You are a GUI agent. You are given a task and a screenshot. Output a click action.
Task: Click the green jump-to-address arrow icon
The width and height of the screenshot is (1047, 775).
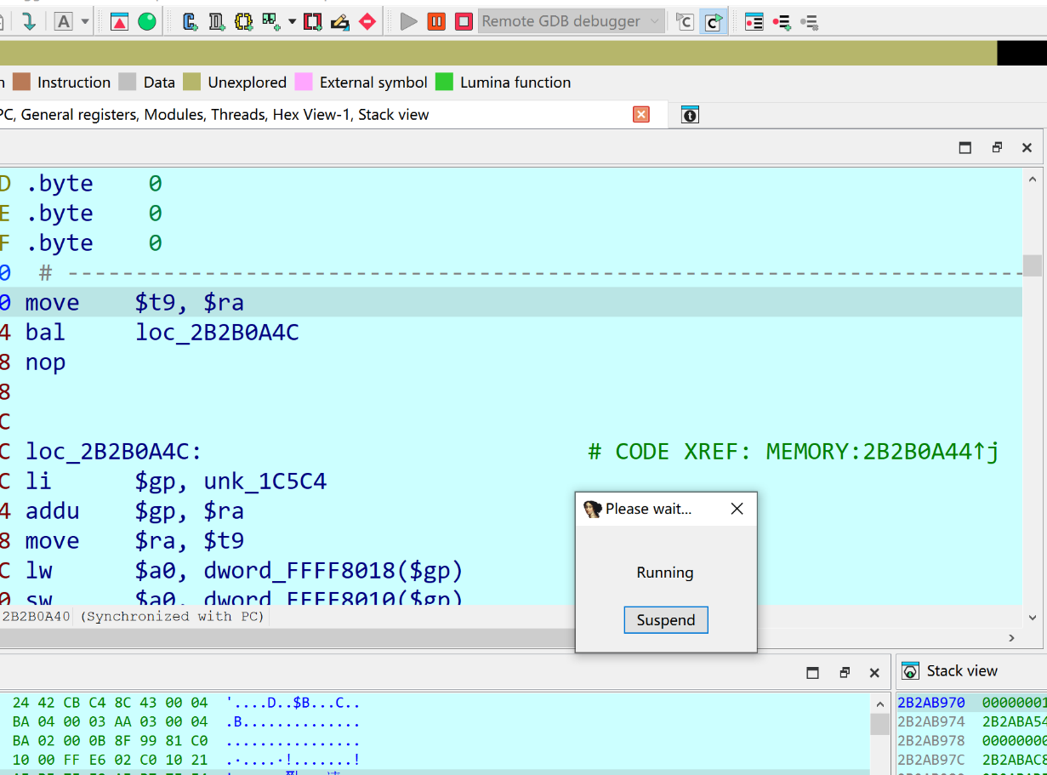pyautogui.click(x=29, y=21)
